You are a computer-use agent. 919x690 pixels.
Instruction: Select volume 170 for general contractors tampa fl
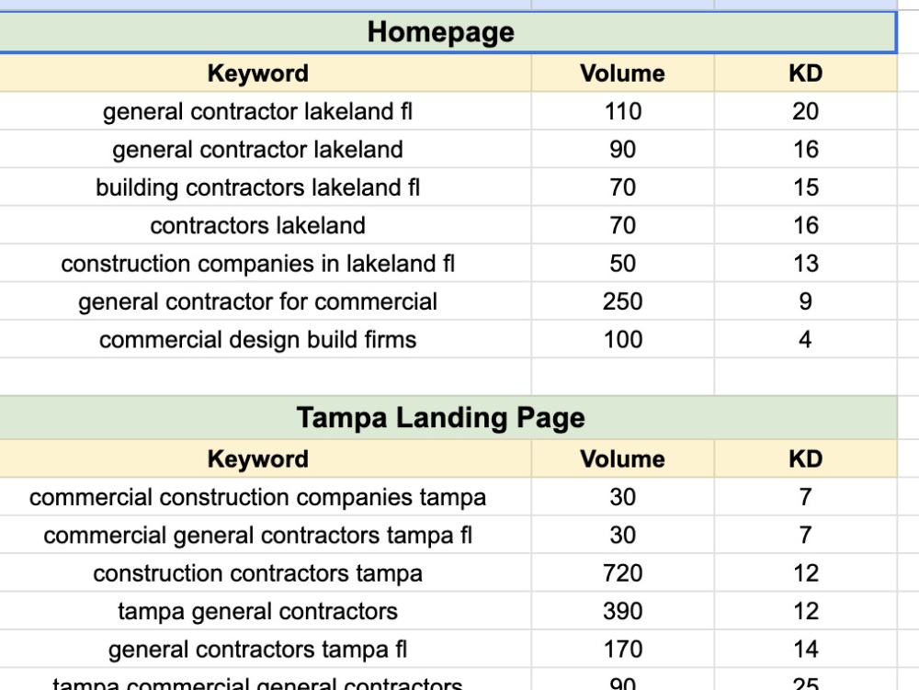point(622,650)
